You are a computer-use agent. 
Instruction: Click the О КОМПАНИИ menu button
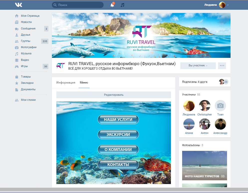coord(118,150)
